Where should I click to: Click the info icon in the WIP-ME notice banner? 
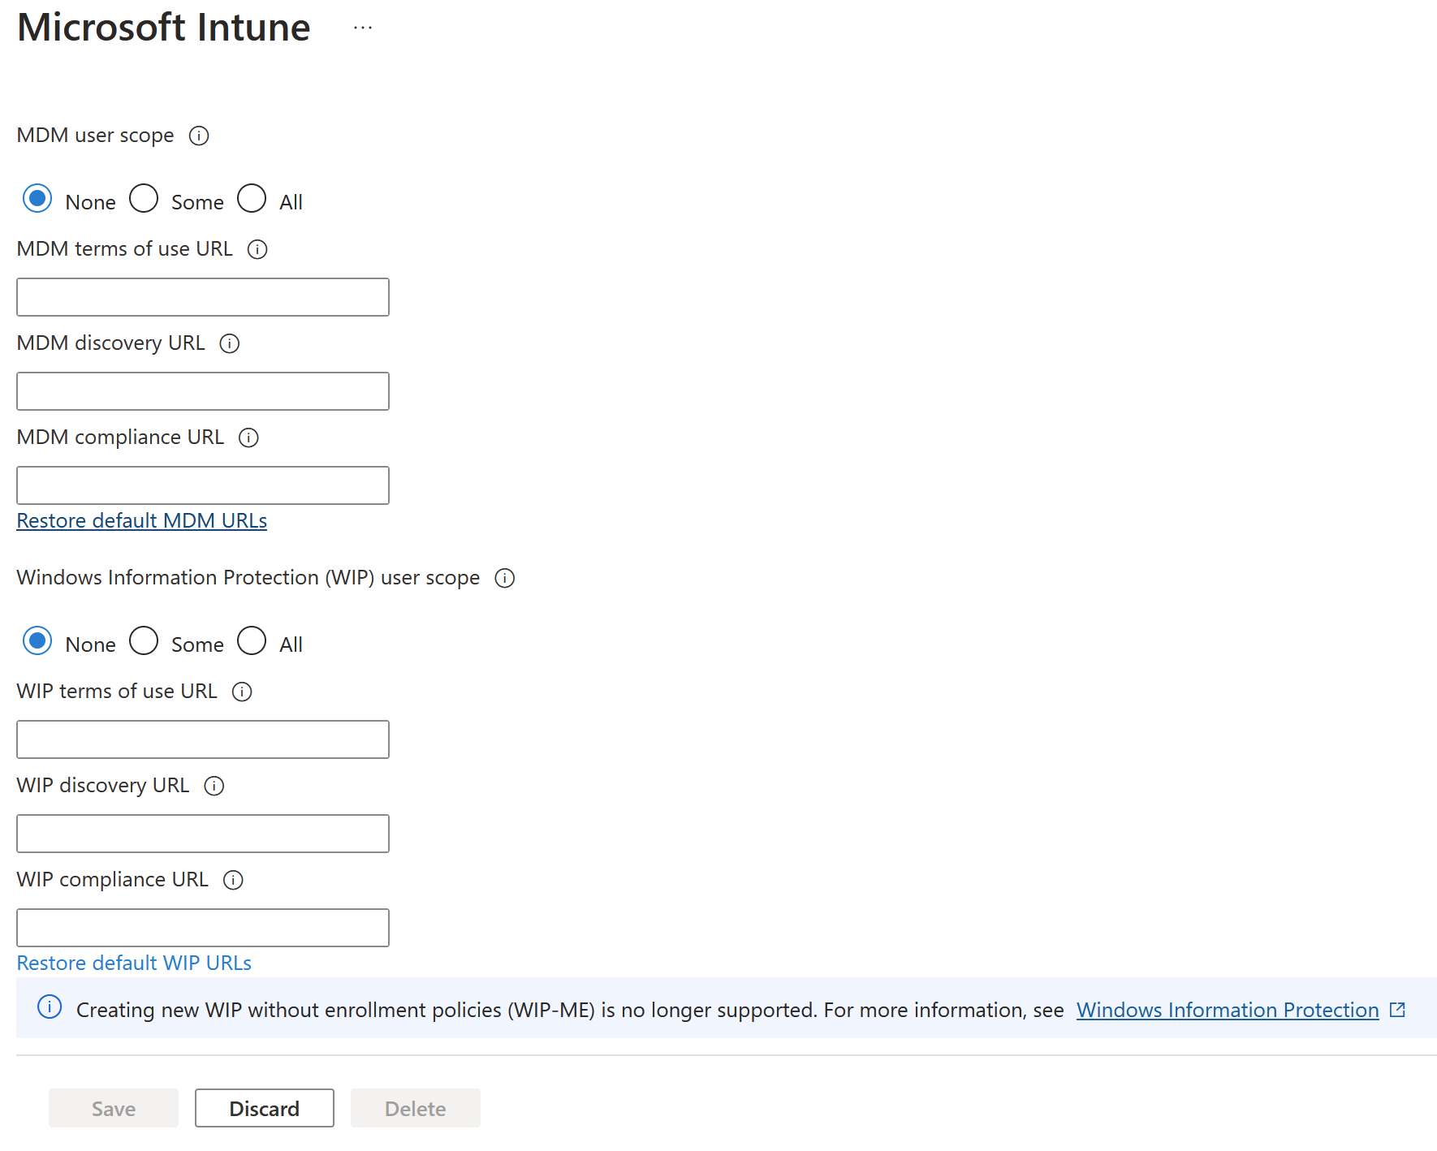[x=50, y=1007]
